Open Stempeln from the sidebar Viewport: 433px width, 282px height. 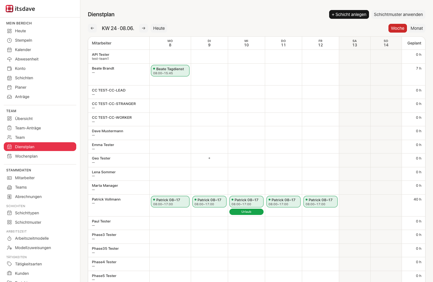pyautogui.click(x=40, y=40)
